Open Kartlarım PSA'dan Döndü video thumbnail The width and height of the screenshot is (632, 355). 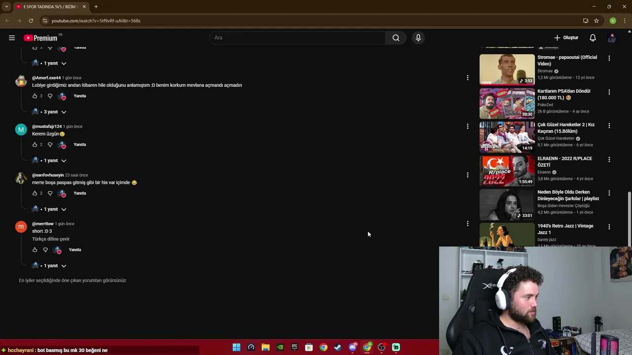[507, 104]
